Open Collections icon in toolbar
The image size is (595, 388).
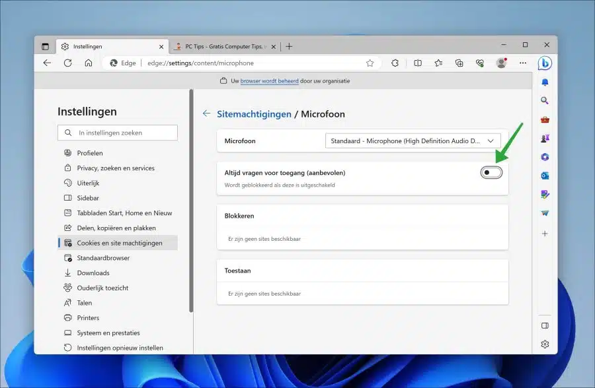[x=459, y=63]
